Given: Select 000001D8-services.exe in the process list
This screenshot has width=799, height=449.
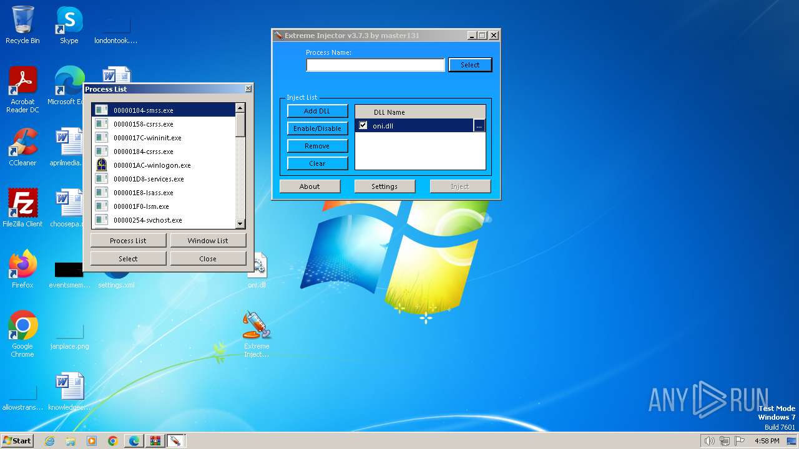Looking at the screenshot, I should [164, 179].
